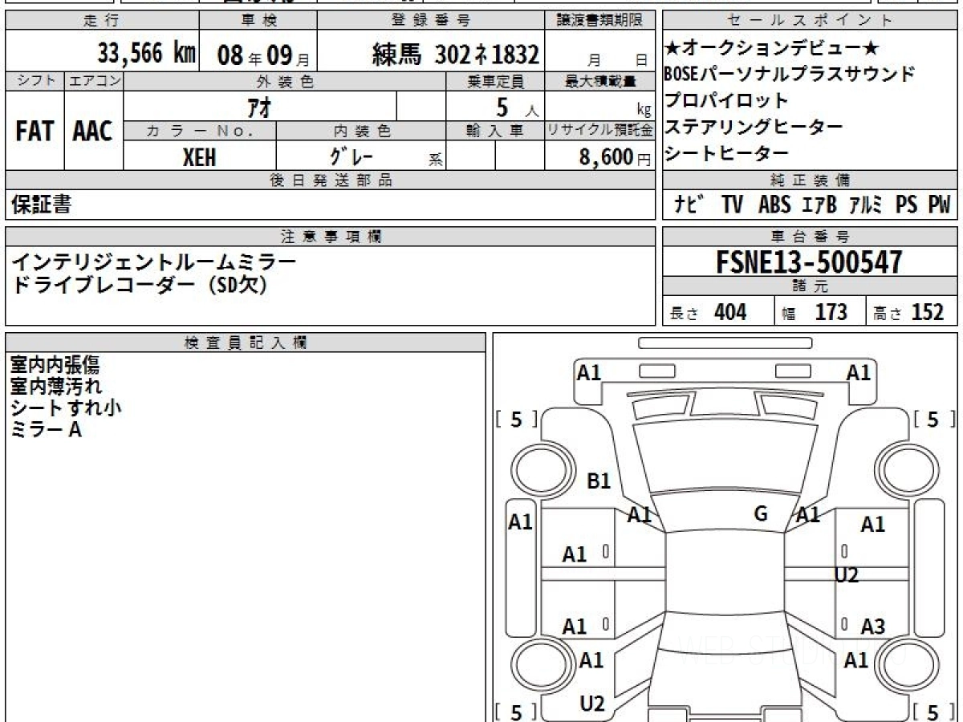Select the プロパイロット sales point line

click(x=726, y=101)
